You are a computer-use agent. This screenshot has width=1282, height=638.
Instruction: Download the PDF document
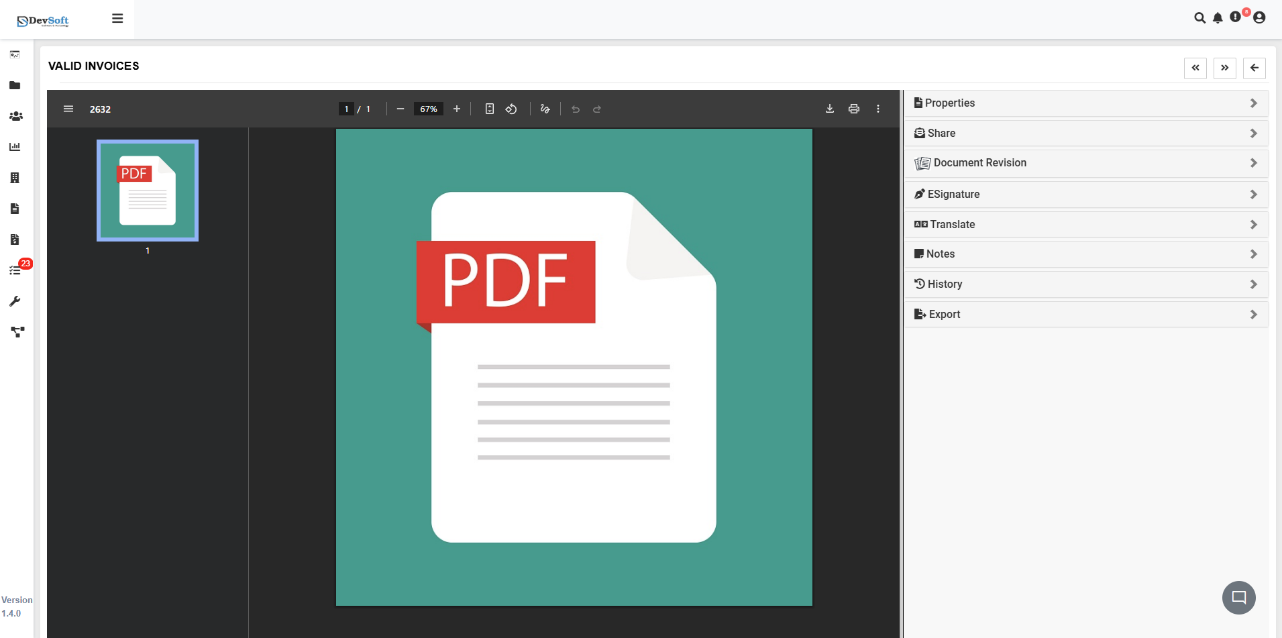point(829,108)
